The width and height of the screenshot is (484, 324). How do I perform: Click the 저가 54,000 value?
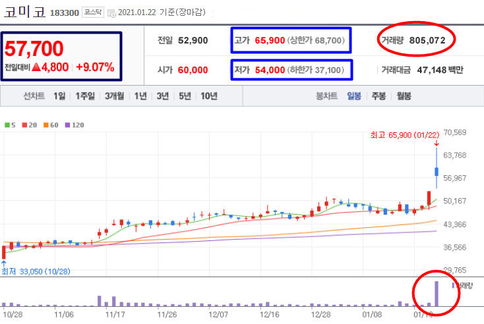(x=270, y=70)
